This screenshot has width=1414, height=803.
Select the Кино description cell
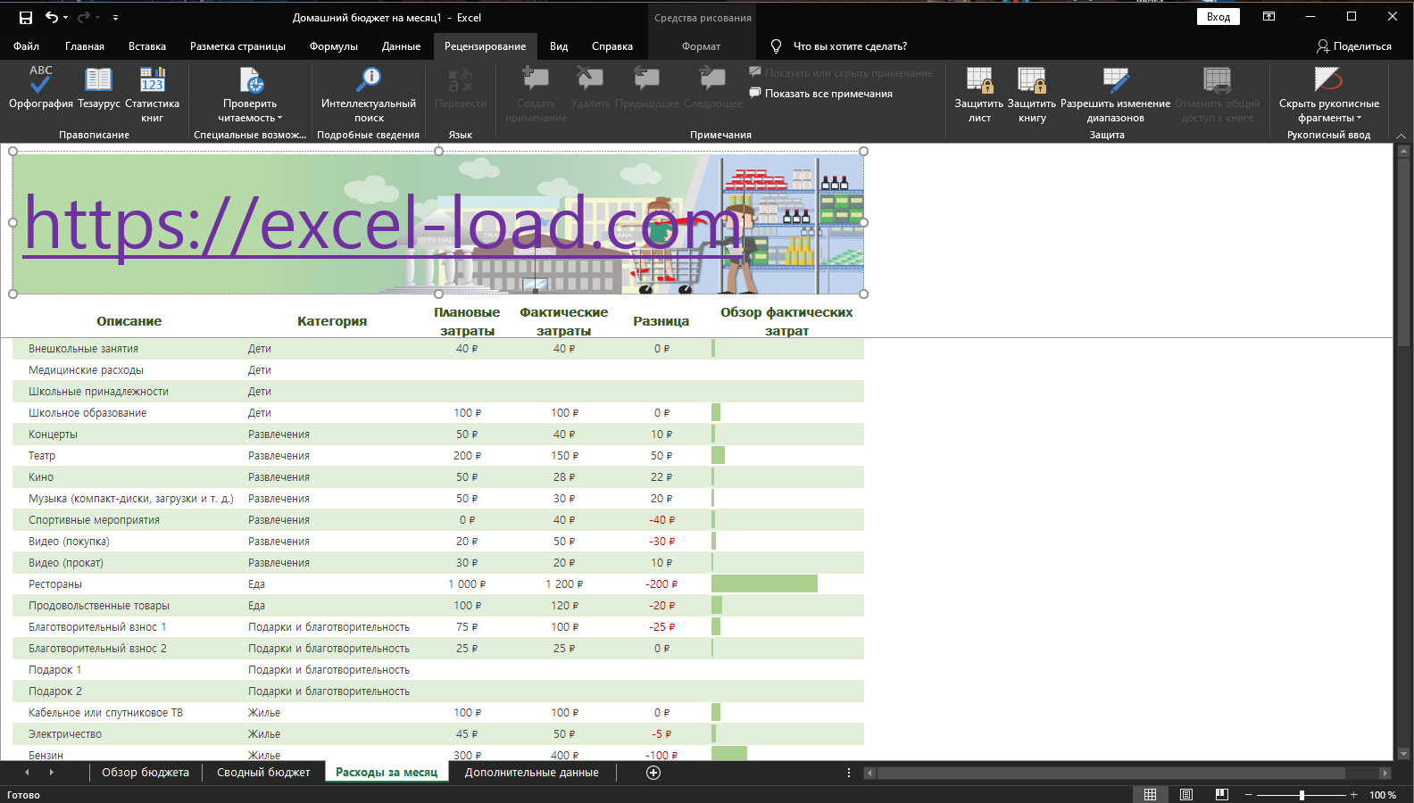tap(128, 477)
